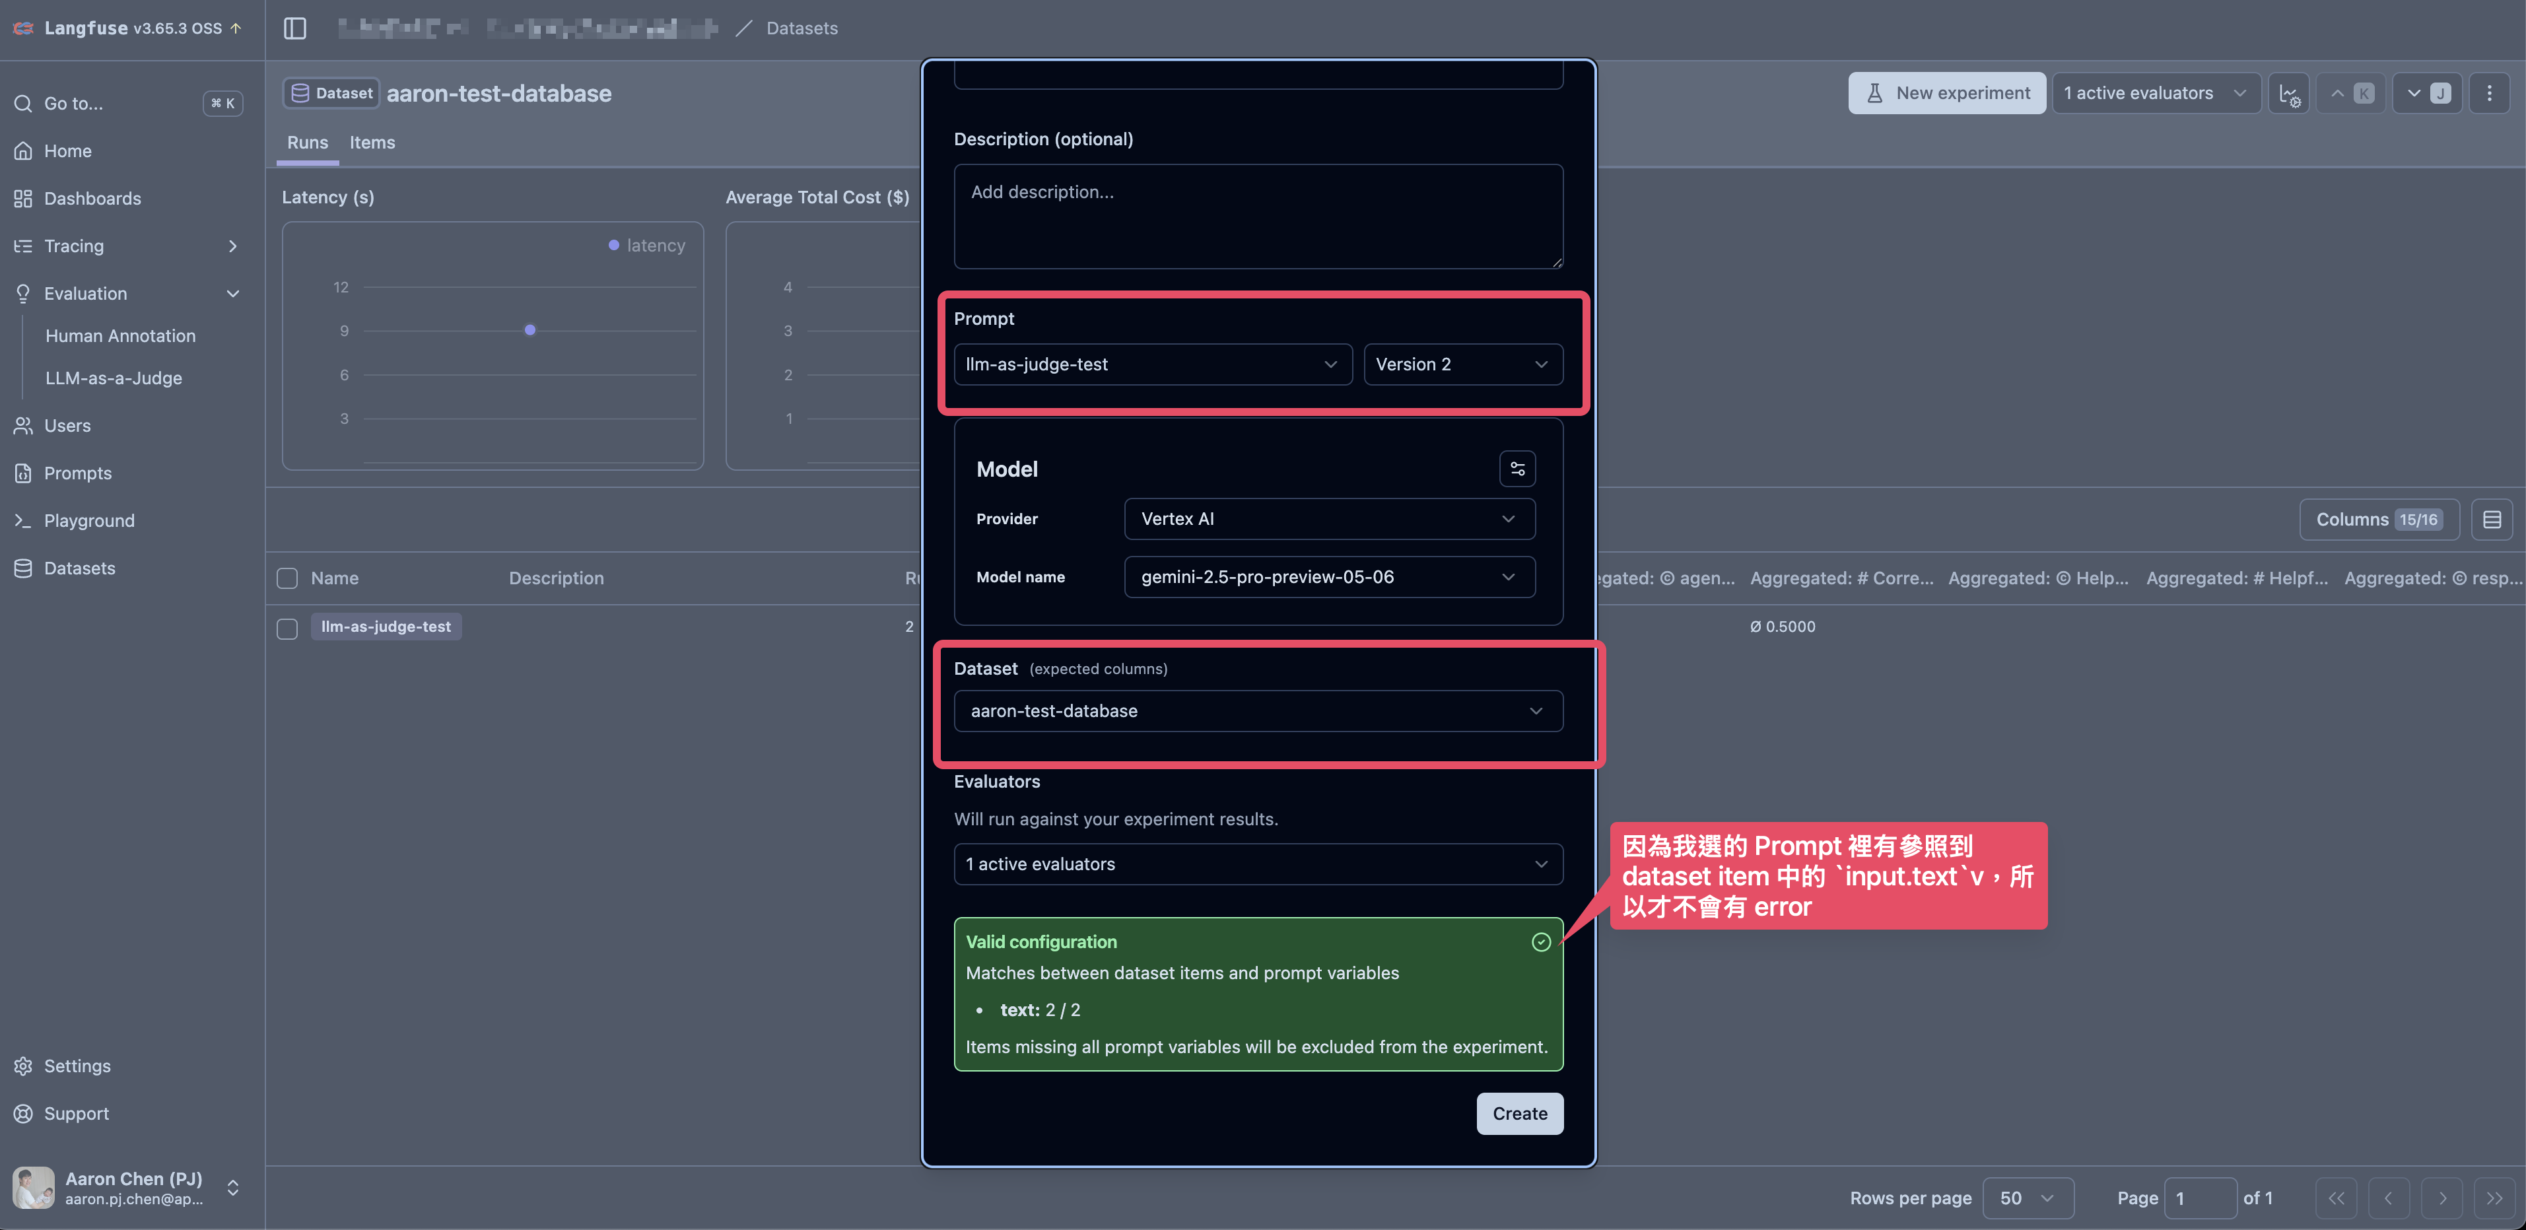Open the llm-as-judge-test run link

click(x=386, y=627)
